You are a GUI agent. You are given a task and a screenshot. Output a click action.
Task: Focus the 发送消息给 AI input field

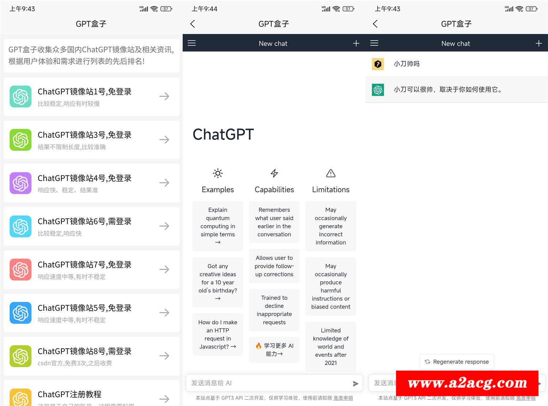tap(269, 383)
